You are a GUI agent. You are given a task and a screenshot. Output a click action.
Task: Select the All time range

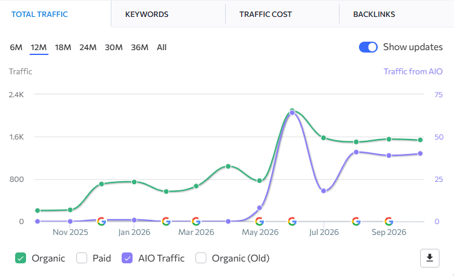point(162,47)
